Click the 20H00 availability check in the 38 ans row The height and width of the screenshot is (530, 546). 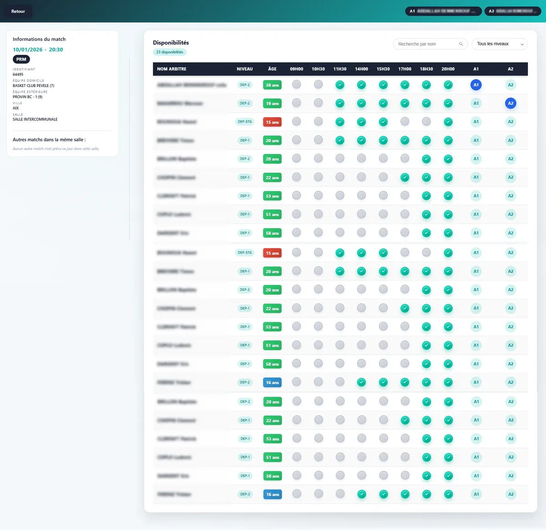click(448, 85)
